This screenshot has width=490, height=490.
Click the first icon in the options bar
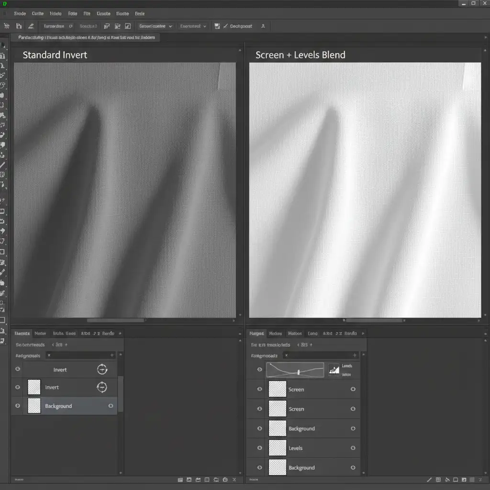[7, 26]
